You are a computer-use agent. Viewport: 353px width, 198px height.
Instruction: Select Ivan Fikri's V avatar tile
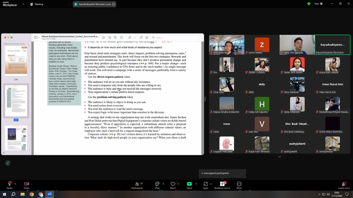point(262,124)
